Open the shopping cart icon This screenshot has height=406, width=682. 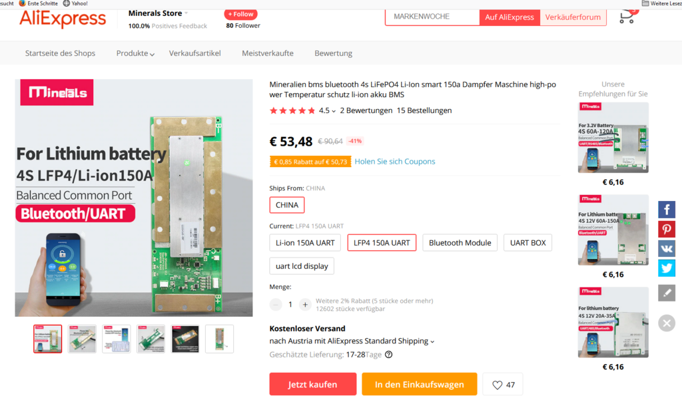[627, 17]
